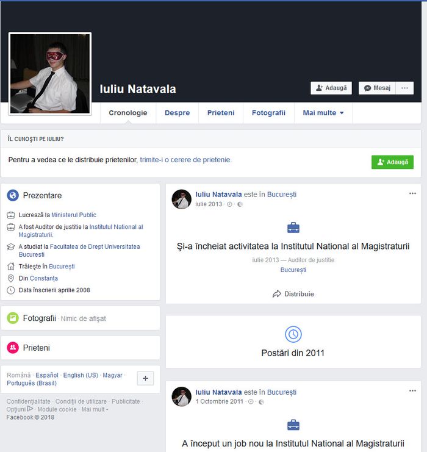
Task: Click globe privacy icon on iulie 2013 post
Action: (240, 204)
